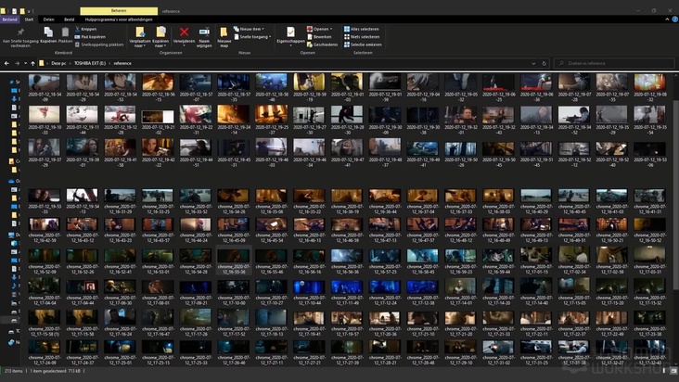Open Eigenschappen properties icon
This screenshot has height=382, width=679.
pos(290,33)
